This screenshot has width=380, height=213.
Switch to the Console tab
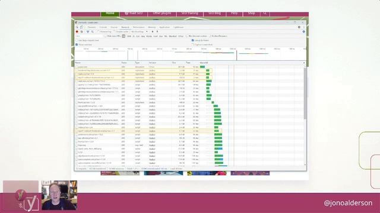103,27
